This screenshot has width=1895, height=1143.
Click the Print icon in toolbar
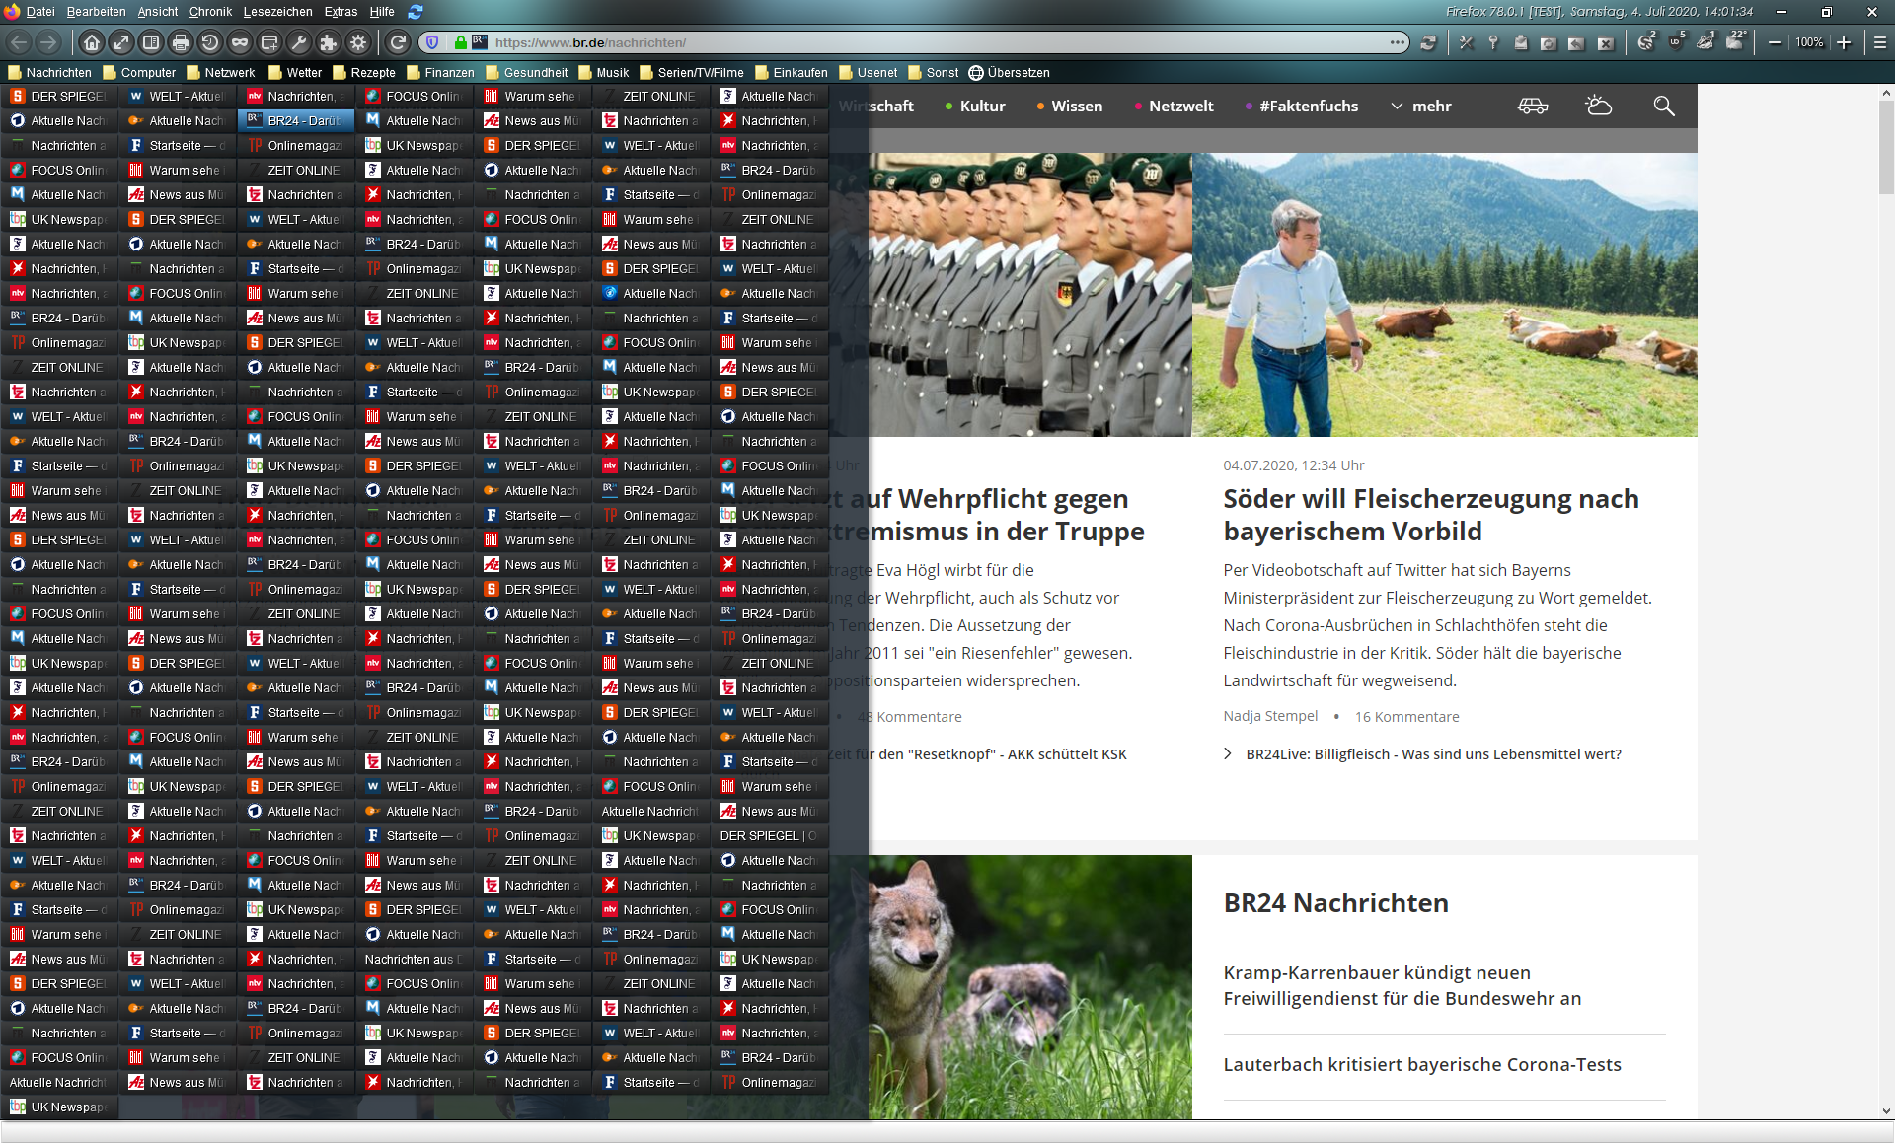click(x=181, y=42)
